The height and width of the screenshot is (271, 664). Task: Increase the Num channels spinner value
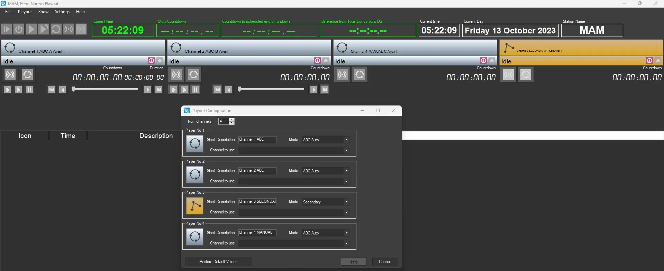[232, 120]
